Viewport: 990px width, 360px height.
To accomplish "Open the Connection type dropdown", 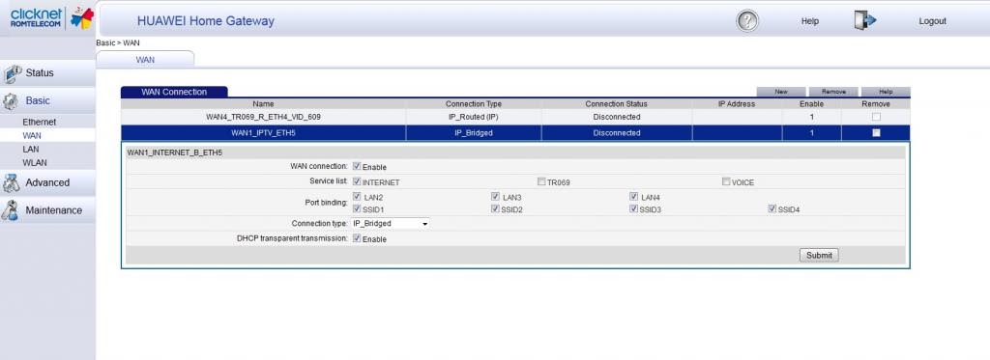I will 391,223.
